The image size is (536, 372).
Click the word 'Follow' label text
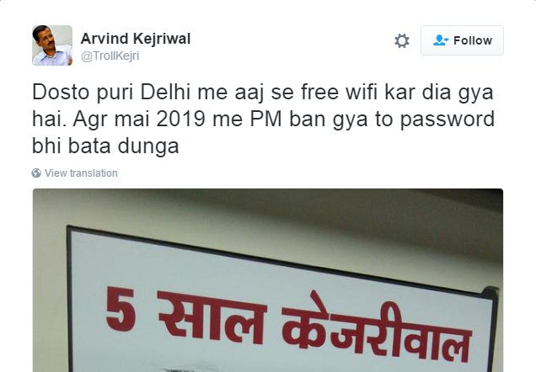pos(473,40)
